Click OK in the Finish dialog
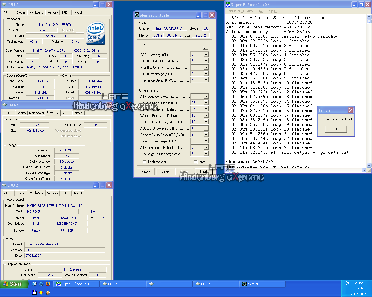The image size is (372, 297). (336, 129)
